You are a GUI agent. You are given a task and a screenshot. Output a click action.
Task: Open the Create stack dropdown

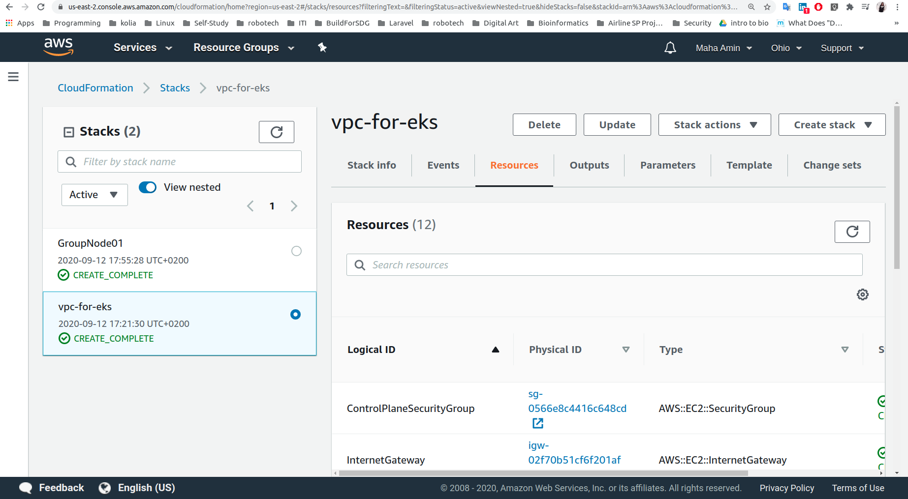(832, 125)
